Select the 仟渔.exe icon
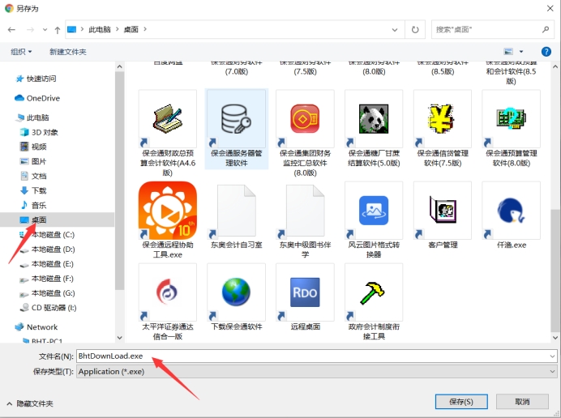Image resolution: width=561 pixels, height=418 pixels. [x=511, y=211]
